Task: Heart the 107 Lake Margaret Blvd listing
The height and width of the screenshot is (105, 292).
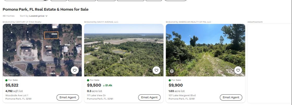Action: (238, 70)
